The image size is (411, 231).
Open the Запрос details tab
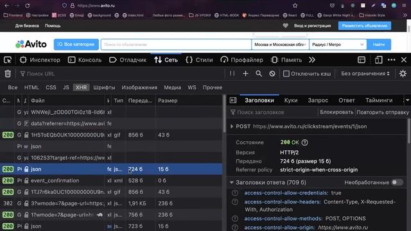(x=318, y=100)
